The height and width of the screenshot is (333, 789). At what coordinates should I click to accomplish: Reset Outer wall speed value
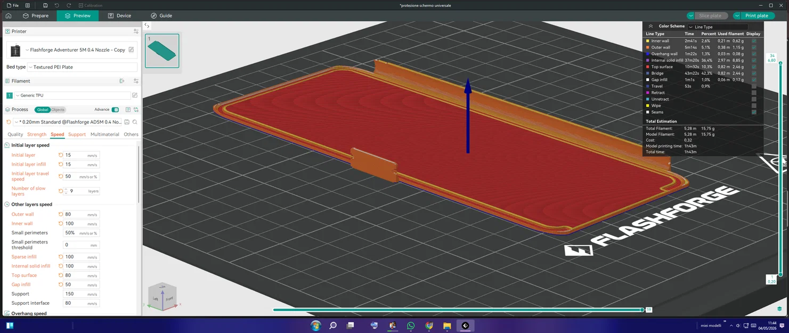tap(61, 214)
